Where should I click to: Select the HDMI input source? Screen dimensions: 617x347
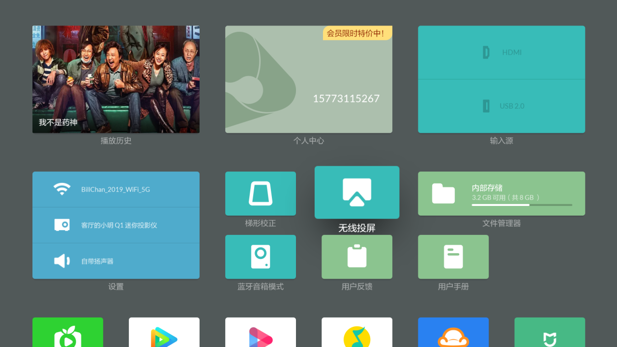coord(501,53)
